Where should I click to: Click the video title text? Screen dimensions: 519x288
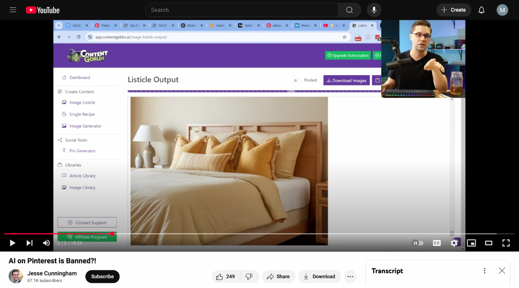52,261
